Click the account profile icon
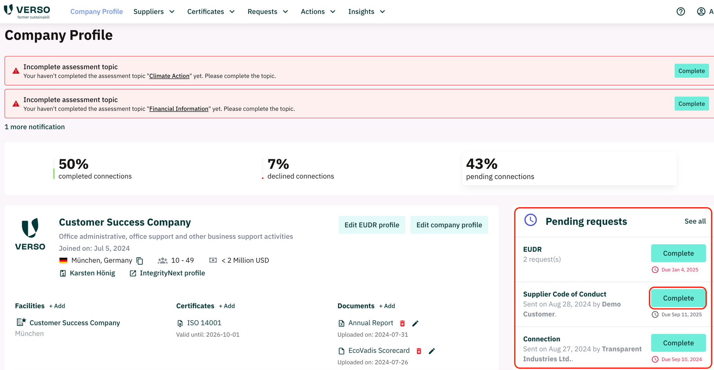Image resolution: width=714 pixels, height=370 pixels. pos(701,11)
